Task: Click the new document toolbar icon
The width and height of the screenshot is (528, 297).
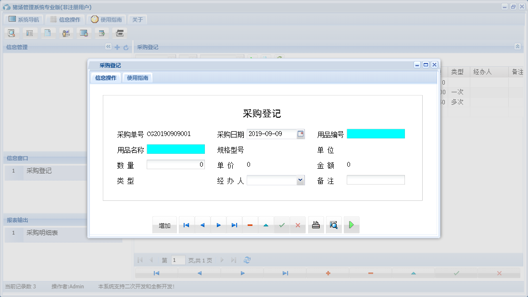Action: 48,33
